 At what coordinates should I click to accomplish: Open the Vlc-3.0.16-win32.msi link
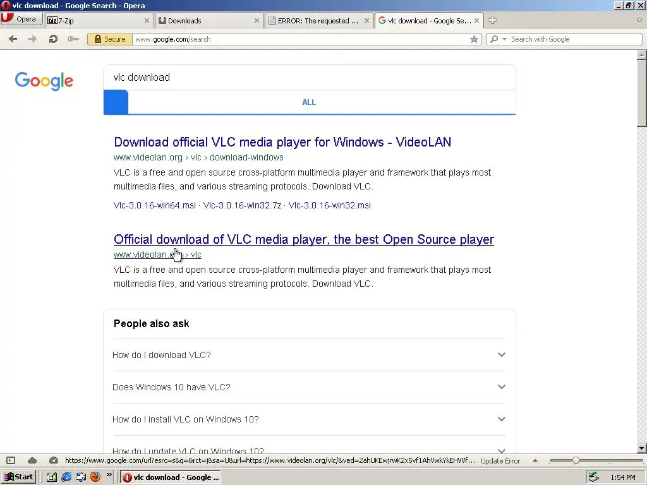[330, 205]
